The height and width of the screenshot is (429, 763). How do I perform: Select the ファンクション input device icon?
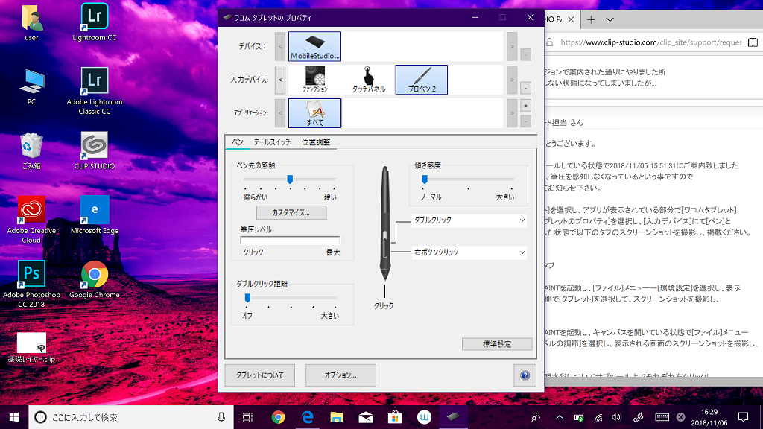tap(314, 79)
